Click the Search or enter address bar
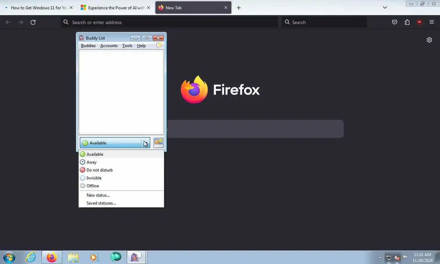 point(169,22)
